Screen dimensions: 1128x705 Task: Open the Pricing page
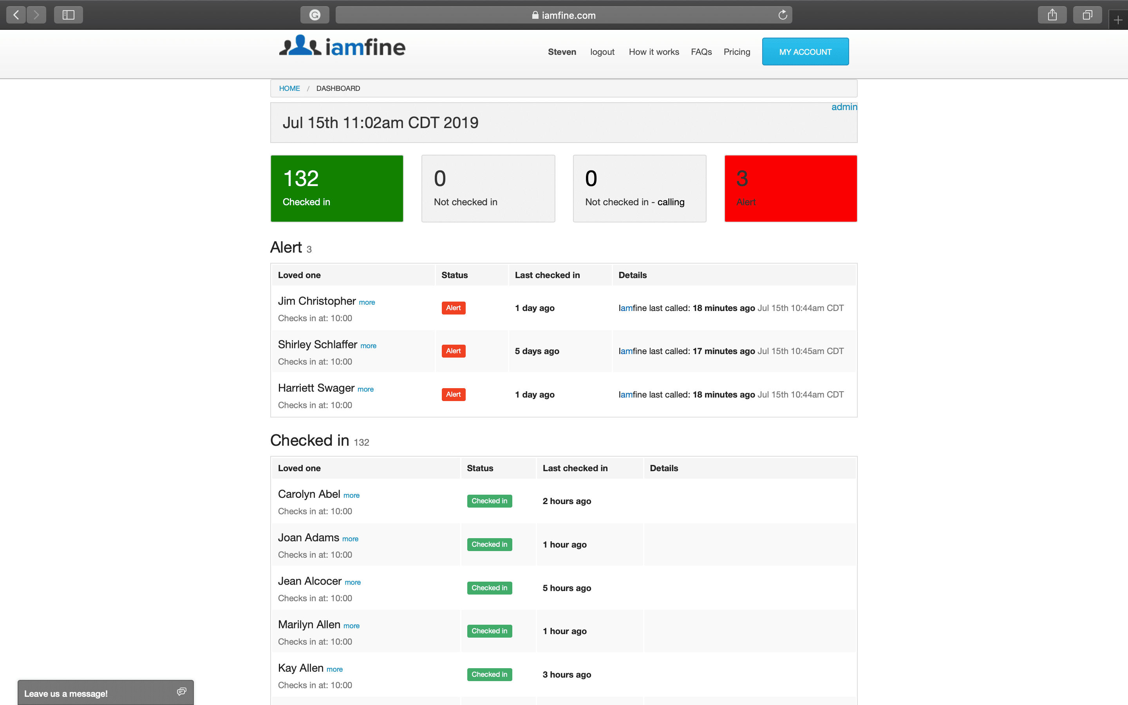coord(737,52)
